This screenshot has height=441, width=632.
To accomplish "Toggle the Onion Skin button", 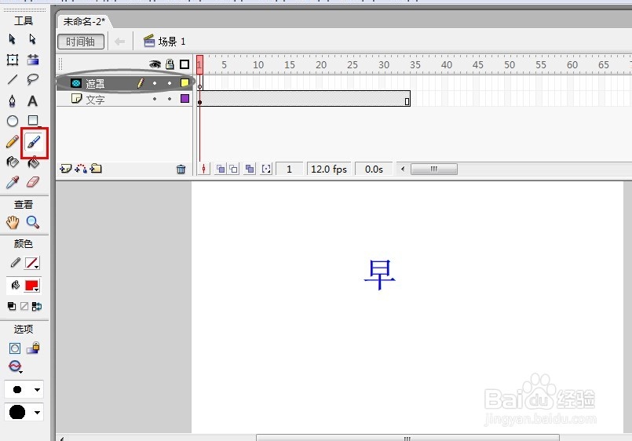I will [x=221, y=169].
